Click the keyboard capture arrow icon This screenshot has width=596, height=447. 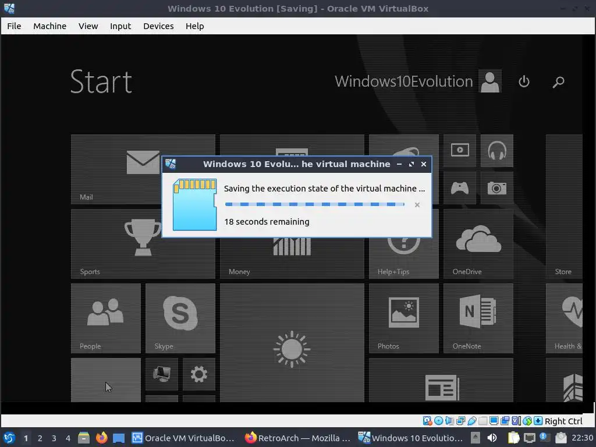coord(538,421)
